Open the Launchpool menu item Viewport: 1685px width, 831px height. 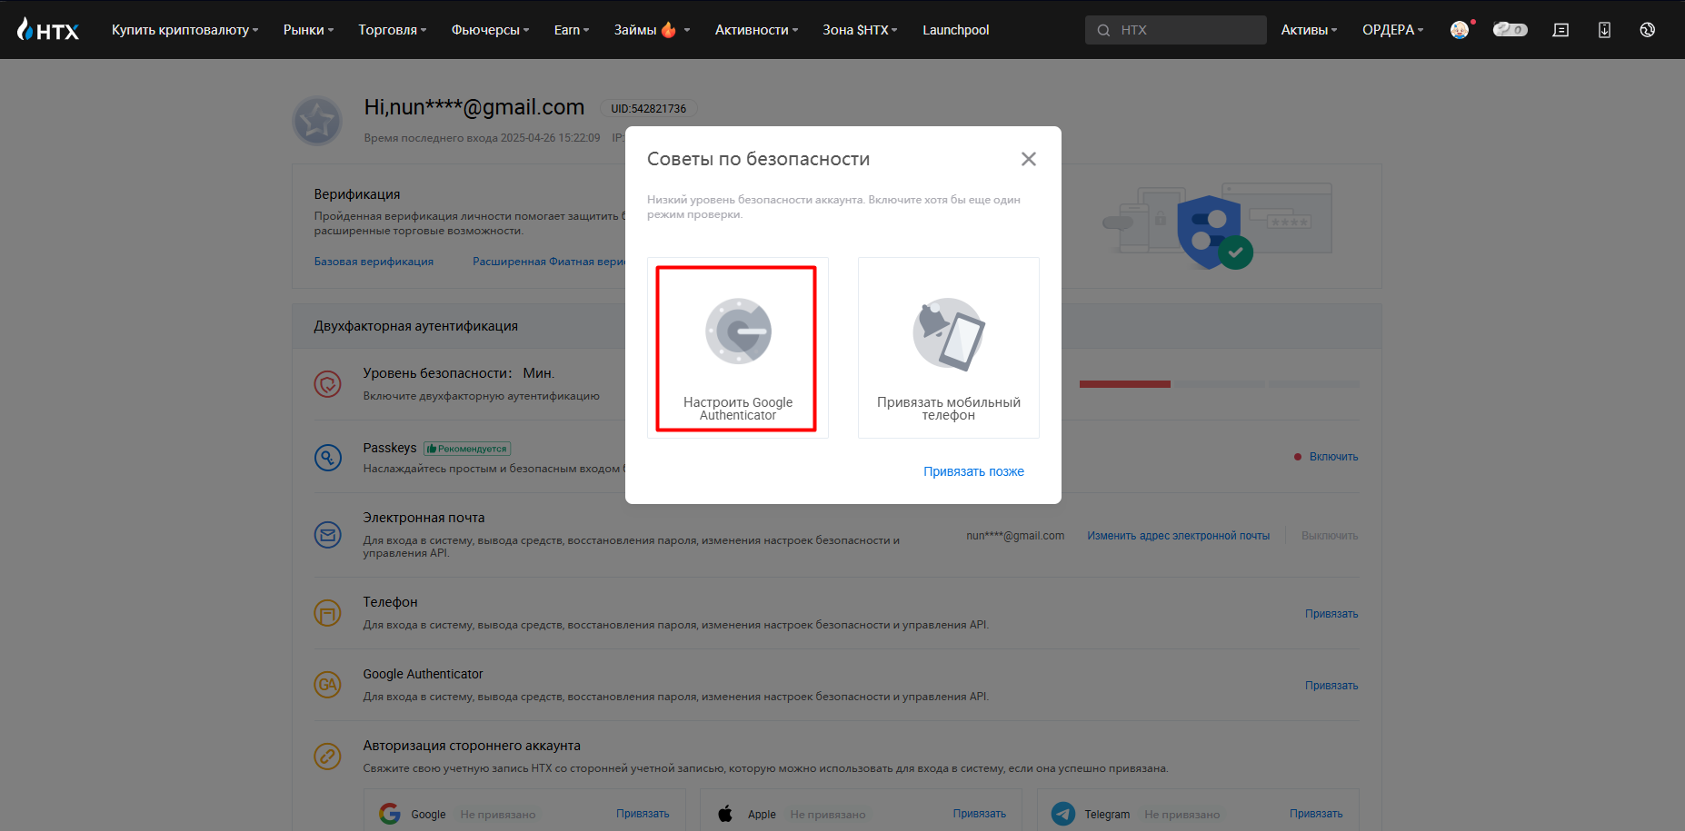coord(955,30)
